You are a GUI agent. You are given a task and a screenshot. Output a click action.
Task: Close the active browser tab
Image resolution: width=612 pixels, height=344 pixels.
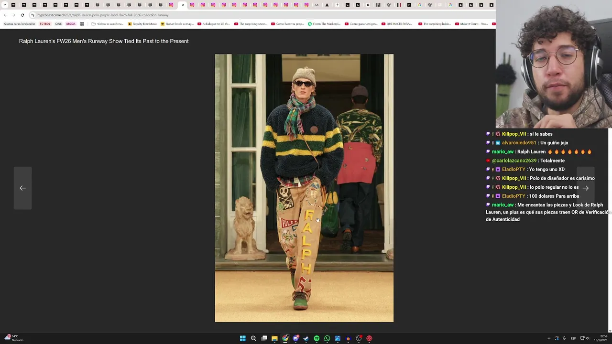tap(183, 5)
